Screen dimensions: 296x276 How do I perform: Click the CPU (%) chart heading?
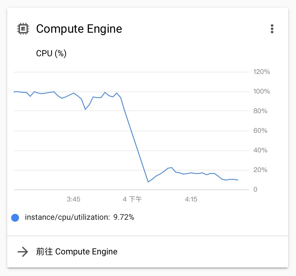coord(51,53)
